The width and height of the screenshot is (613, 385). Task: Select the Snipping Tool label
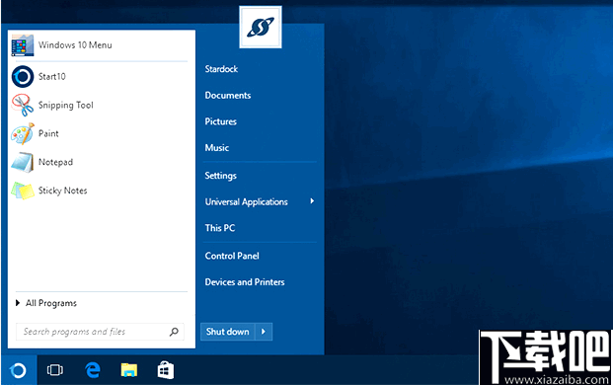(x=66, y=106)
